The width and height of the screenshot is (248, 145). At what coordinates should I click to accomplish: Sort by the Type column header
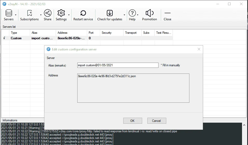20,33
